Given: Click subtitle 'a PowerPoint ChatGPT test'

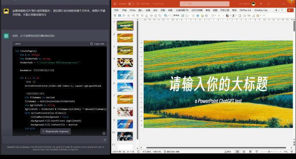Looking at the screenshot, I should click(x=218, y=101).
